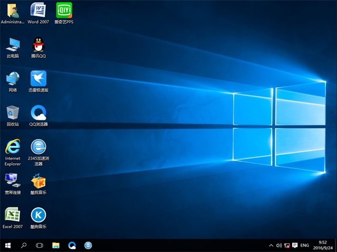The height and width of the screenshot is (252, 337).
Task: Open the Kugou Music blue K icon
Action: tap(38, 215)
